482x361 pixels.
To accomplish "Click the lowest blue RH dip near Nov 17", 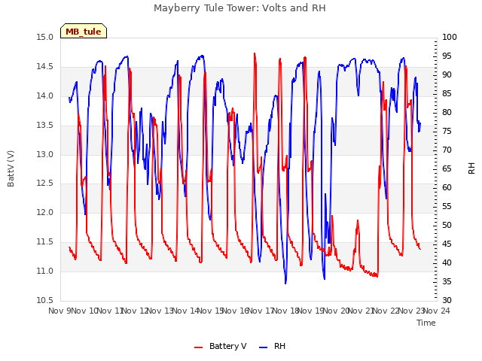I will point(285,283).
